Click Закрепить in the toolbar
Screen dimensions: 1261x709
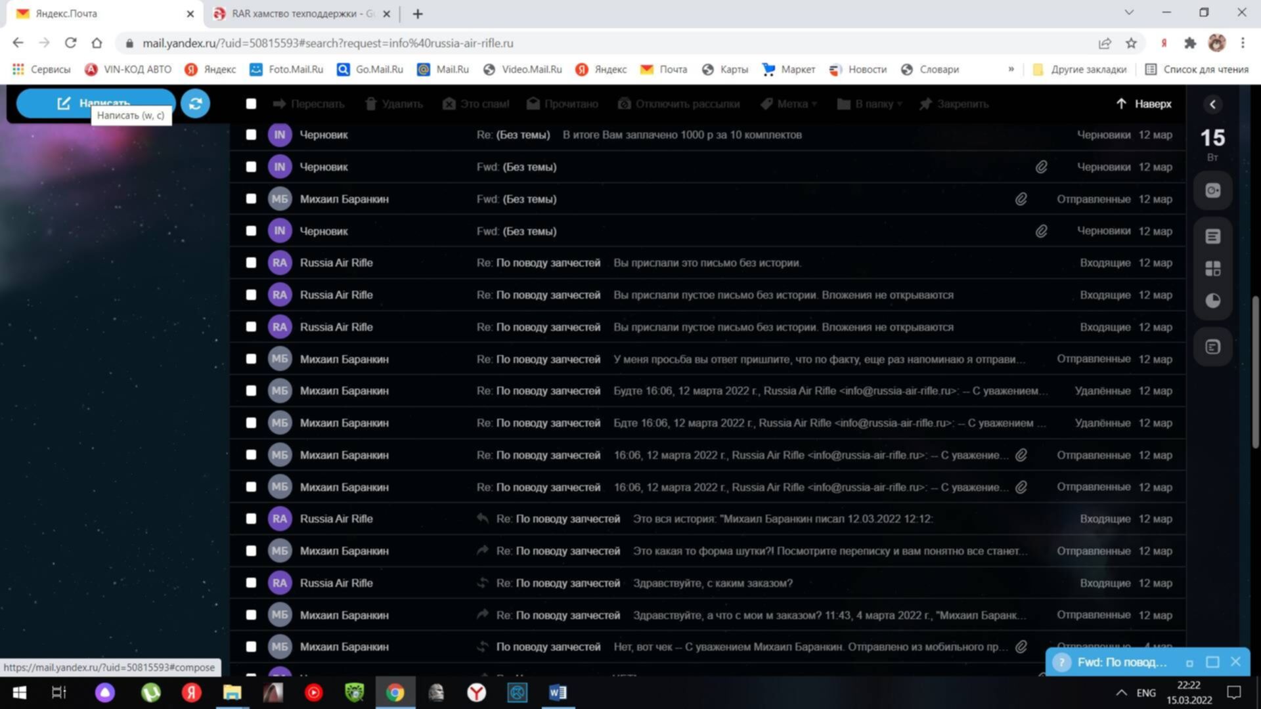(954, 104)
